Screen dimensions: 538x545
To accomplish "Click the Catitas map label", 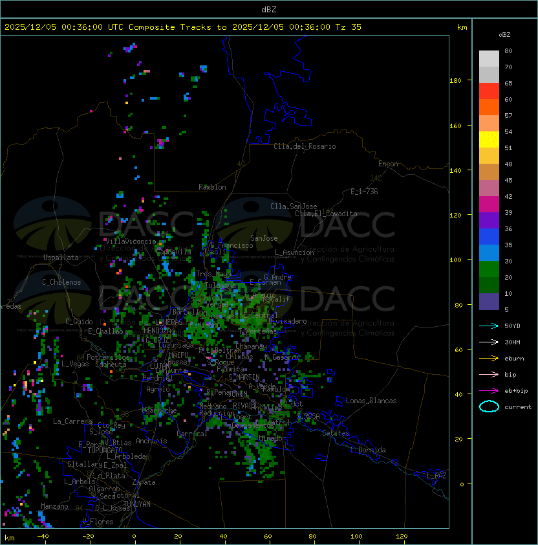I will click(x=336, y=433).
